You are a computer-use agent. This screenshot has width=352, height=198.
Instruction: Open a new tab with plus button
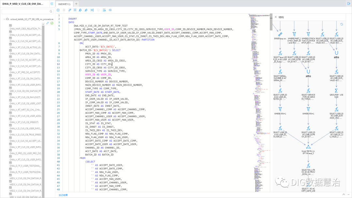76,4
